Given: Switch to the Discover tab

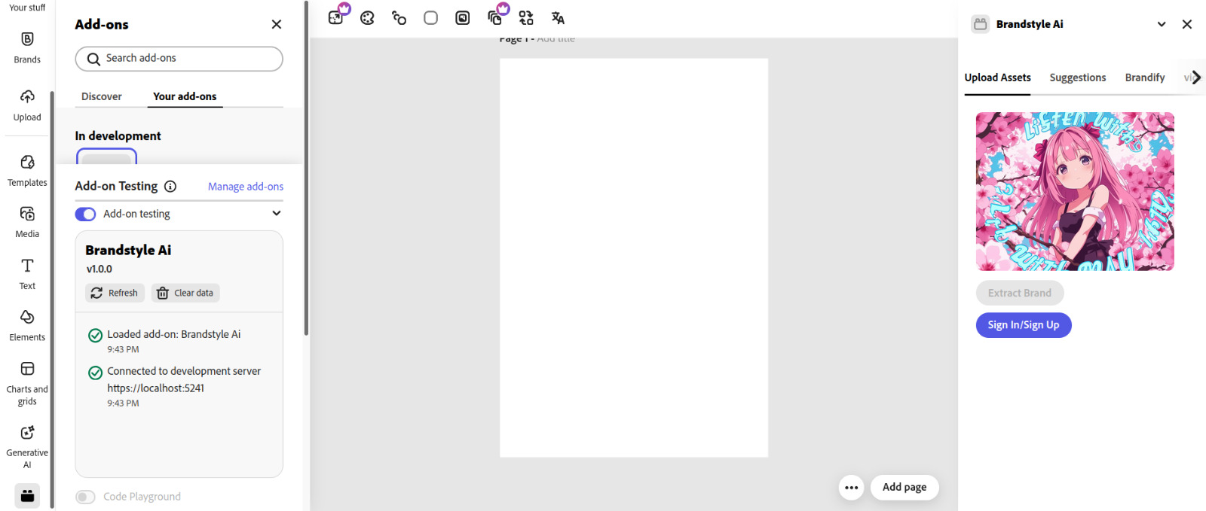Looking at the screenshot, I should tap(101, 96).
